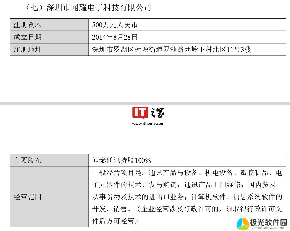Select the 深圳市罗湖区 address text
290x231 pixels.
pos(171,50)
